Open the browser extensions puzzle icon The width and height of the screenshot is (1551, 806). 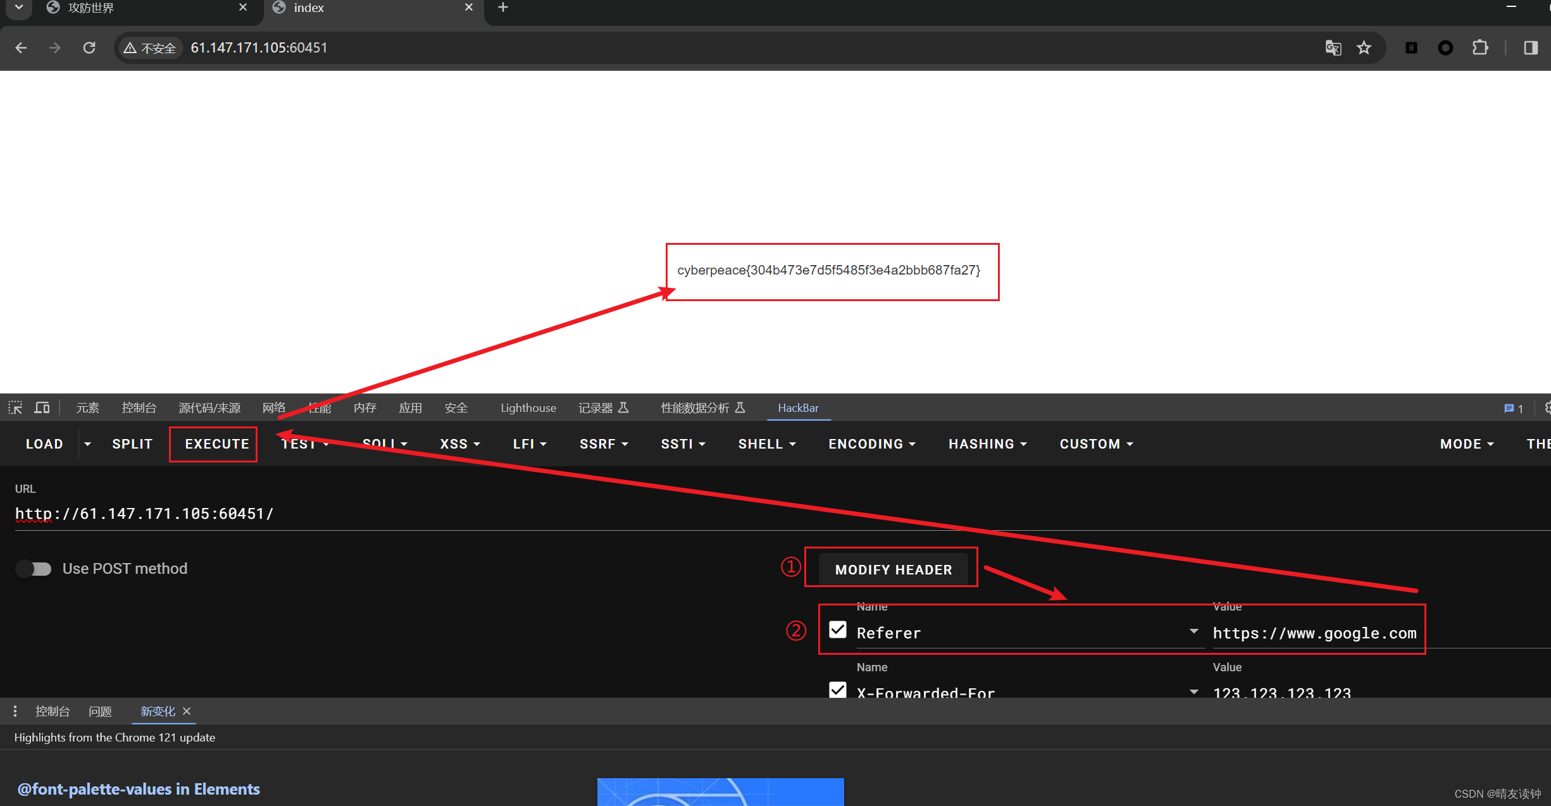pos(1481,47)
